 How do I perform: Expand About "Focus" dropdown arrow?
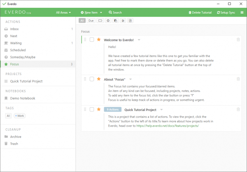pyautogui.click(x=130, y=79)
